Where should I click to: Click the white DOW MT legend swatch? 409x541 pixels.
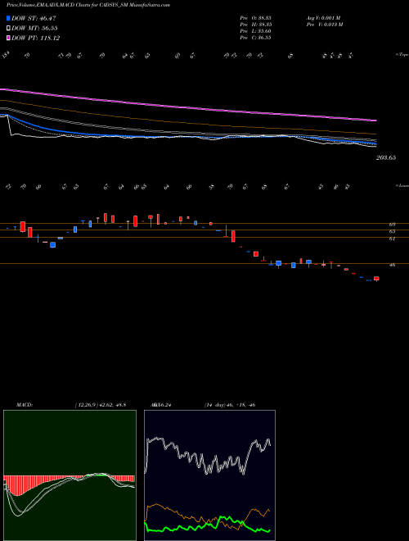coord(9,29)
